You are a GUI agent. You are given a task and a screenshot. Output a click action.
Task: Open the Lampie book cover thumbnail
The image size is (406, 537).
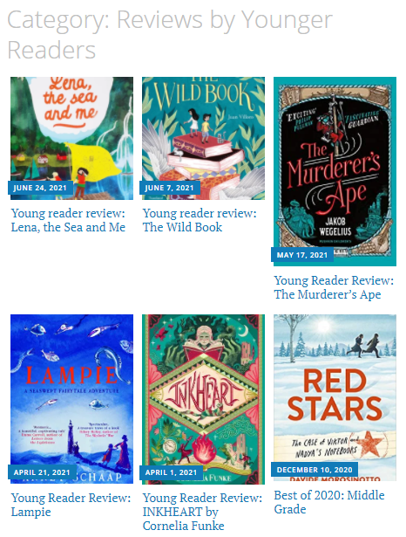pyautogui.click(x=71, y=399)
